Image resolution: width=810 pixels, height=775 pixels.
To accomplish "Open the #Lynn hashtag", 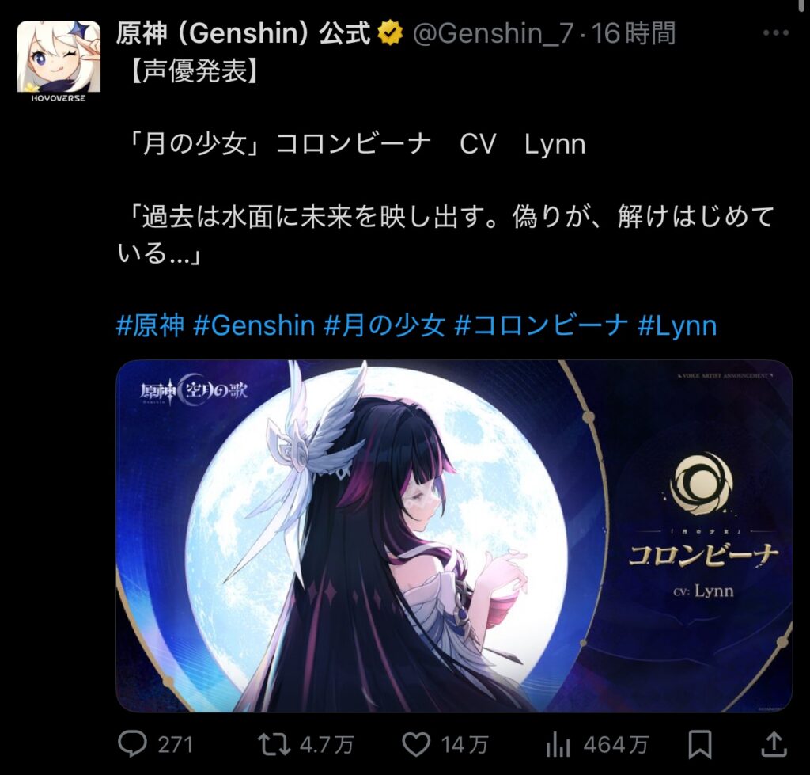I will tap(677, 325).
